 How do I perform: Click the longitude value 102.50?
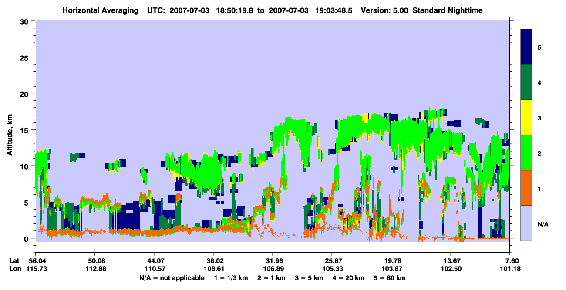tap(450, 269)
